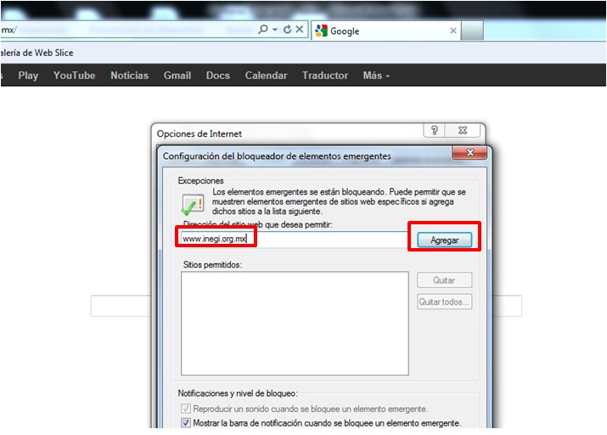This screenshot has width=607, height=435.
Task: Open YouTube from Google navigation bar
Action: point(74,76)
